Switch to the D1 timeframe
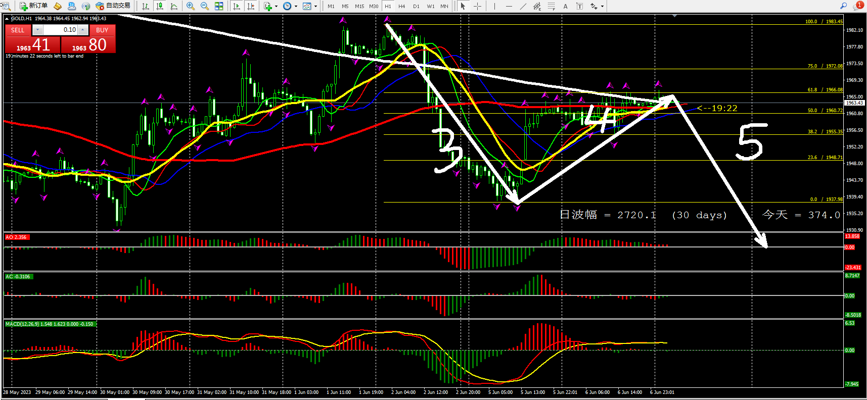Viewport: 867px width, 400px height. click(x=416, y=6)
